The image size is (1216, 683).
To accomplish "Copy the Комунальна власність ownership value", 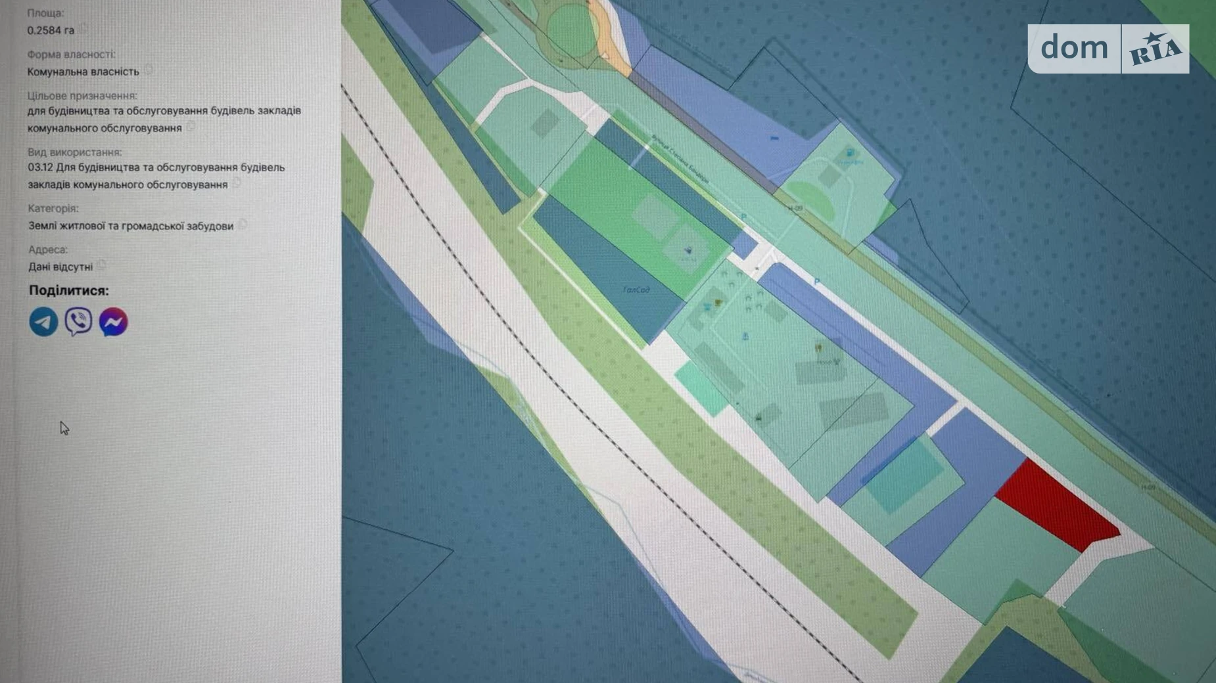I will 149,70.
